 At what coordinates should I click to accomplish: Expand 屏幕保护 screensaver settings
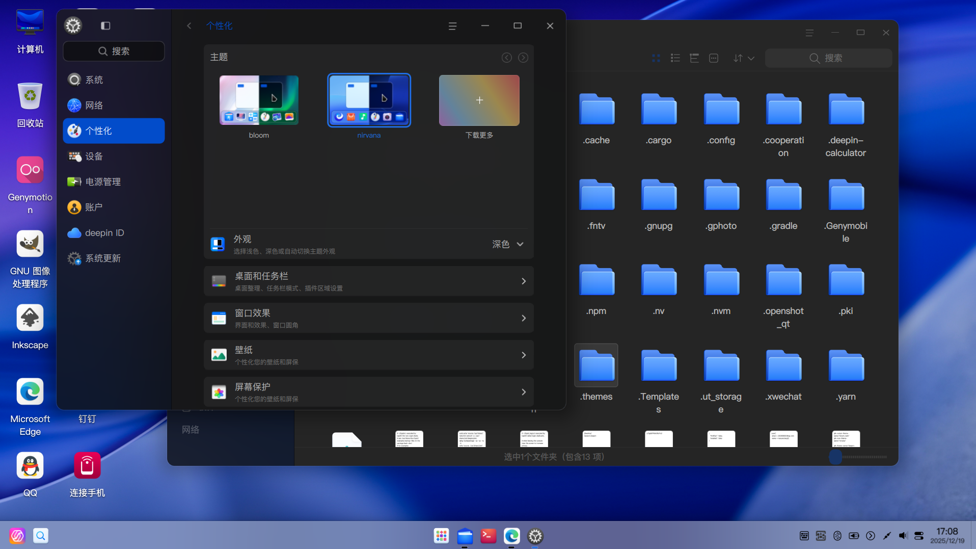pyautogui.click(x=369, y=392)
